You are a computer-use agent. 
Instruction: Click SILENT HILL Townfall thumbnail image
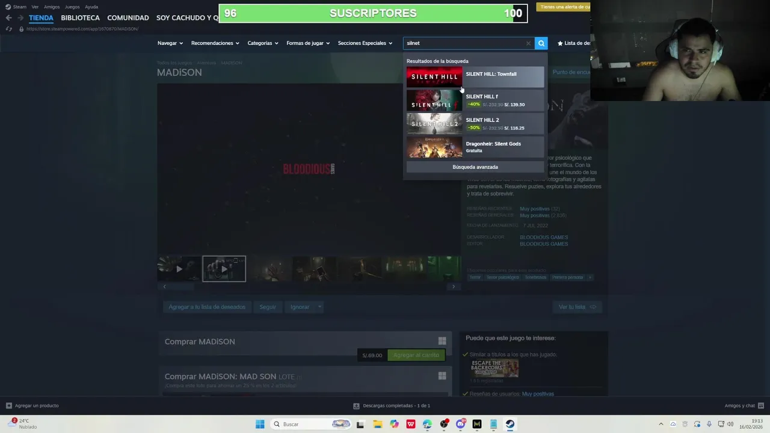434,76
